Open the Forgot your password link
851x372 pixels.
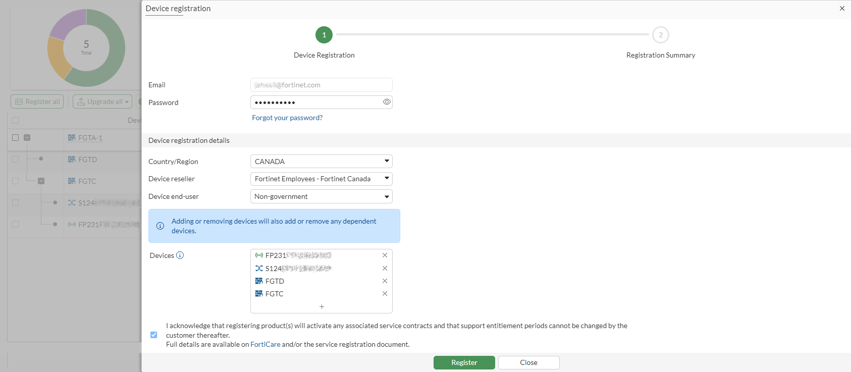[287, 118]
